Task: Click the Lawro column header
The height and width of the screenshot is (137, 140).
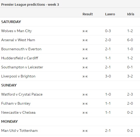Action: click(x=110, y=14)
